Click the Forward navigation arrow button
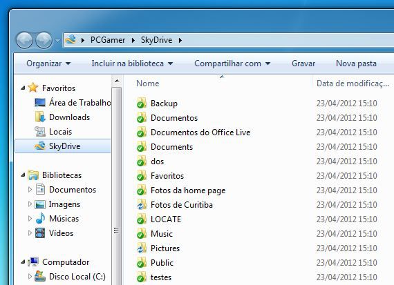This screenshot has height=285, width=394. (x=44, y=40)
